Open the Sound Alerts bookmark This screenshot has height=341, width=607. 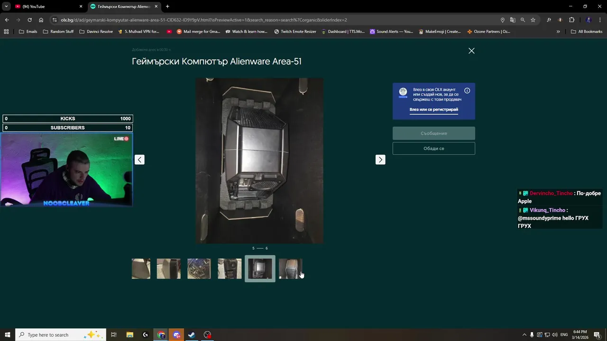[392, 32]
